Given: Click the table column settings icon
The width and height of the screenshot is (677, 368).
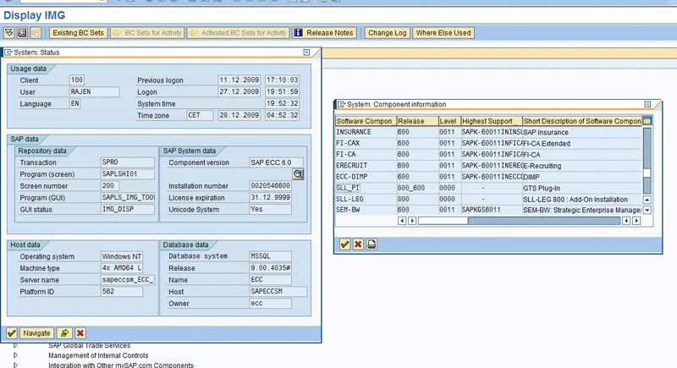Looking at the screenshot, I should click(x=647, y=121).
